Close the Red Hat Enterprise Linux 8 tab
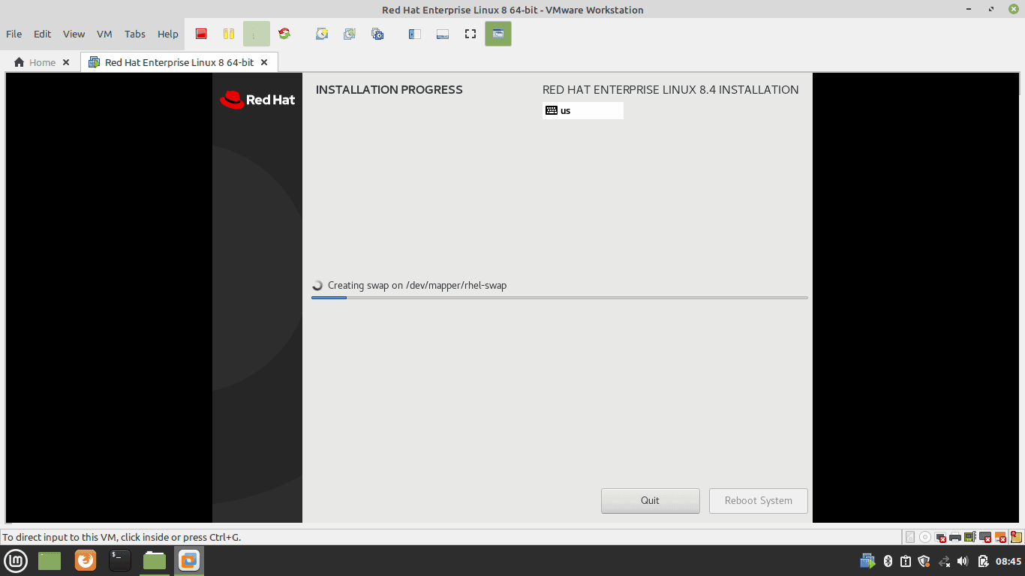This screenshot has height=576, width=1025. (x=264, y=62)
